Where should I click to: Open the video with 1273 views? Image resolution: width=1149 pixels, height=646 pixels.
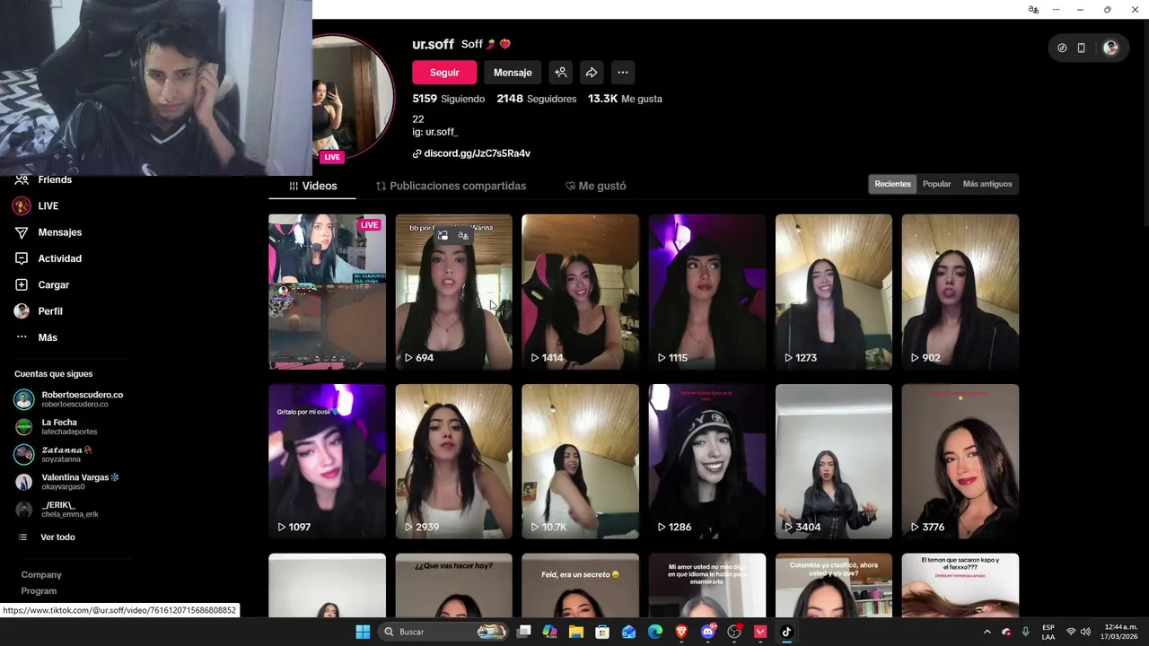[834, 292]
